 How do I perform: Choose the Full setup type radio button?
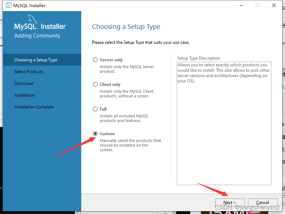(x=95, y=109)
